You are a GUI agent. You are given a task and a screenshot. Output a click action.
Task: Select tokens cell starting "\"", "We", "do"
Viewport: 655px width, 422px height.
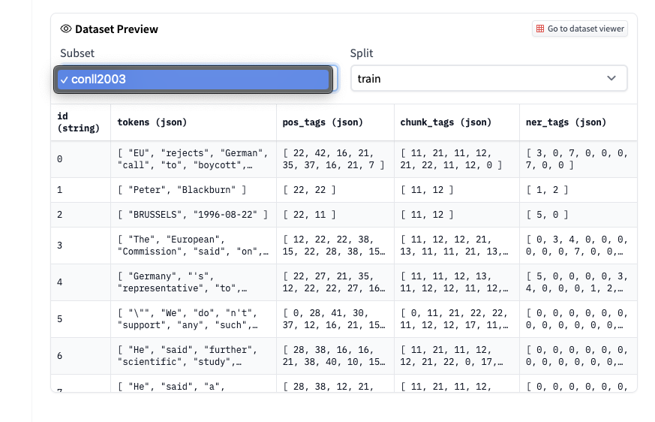click(194, 319)
